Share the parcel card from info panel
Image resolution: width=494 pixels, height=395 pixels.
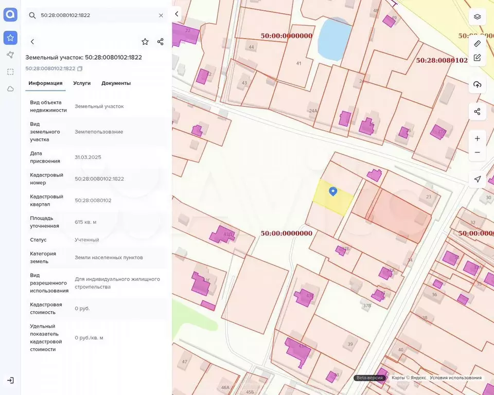pyautogui.click(x=161, y=42)
